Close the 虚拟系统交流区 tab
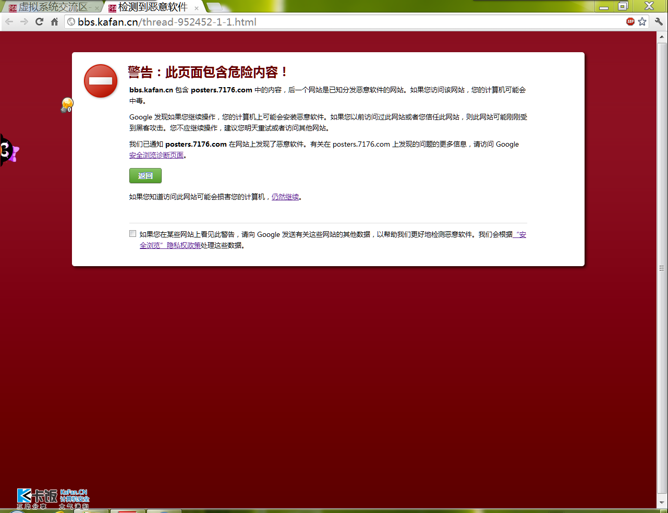Image resolution: width=668 pixels, height=513 pixels. coord(96,8)
